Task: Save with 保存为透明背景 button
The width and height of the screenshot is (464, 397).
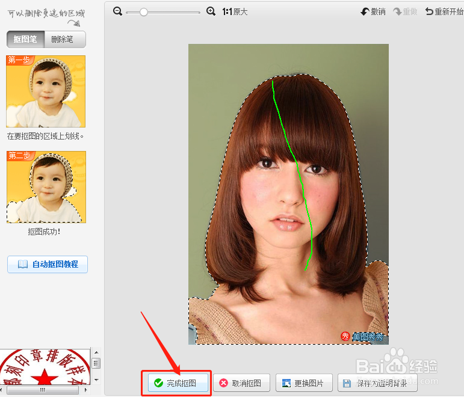Action: 377,383
